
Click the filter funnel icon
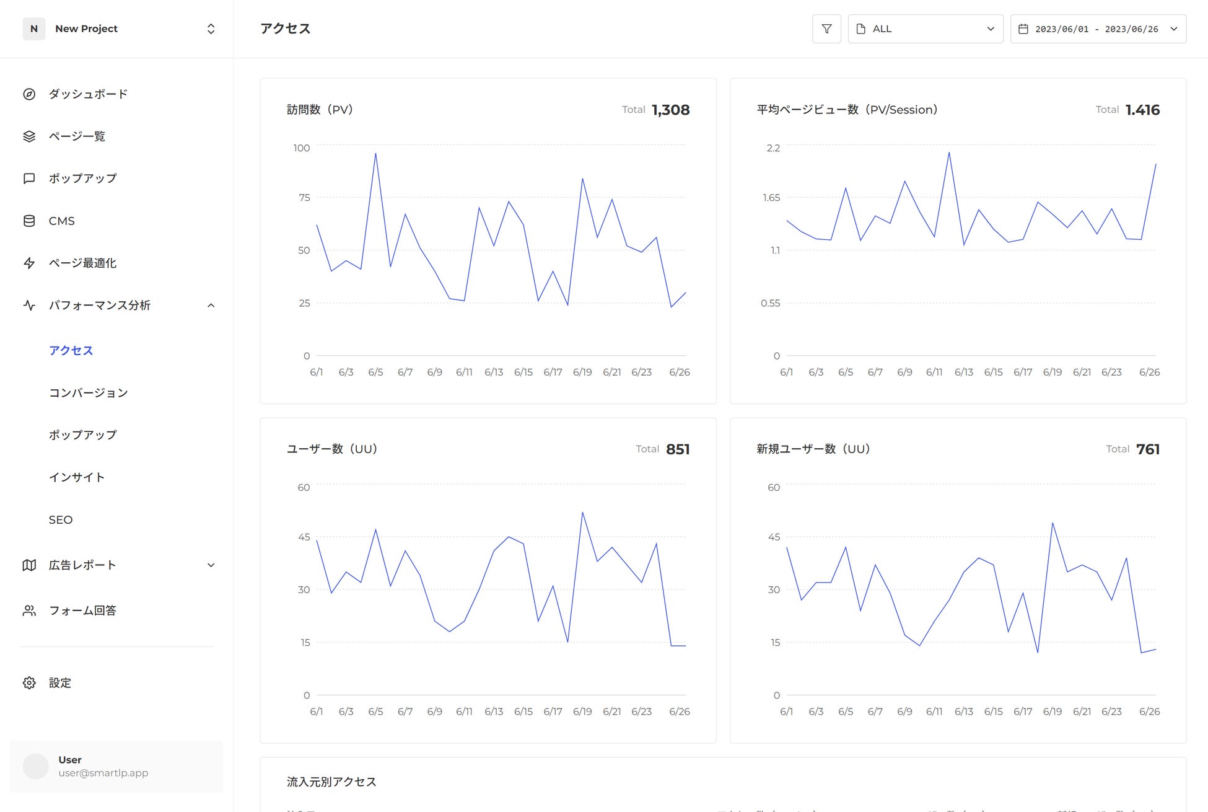click(826, 29)
